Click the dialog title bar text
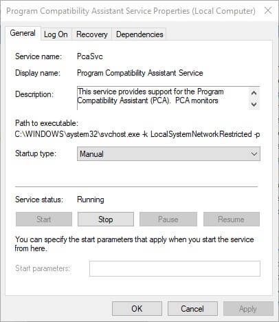This screenshot has height=322, width=279. pos(131,11)
